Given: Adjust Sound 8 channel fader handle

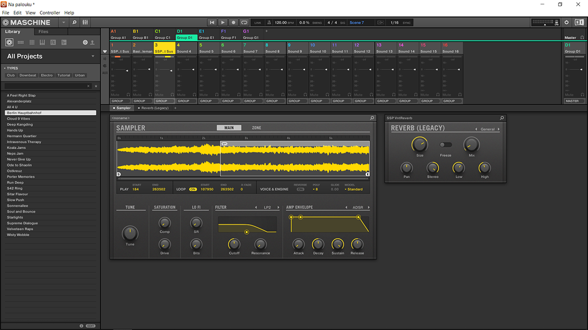Looking at the screenshot, I should pos(281,70).
